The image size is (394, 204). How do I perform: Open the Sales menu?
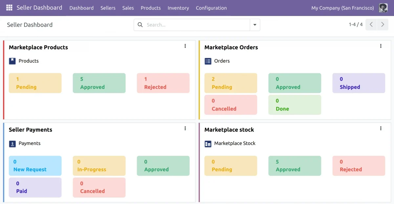pos(128,8)
